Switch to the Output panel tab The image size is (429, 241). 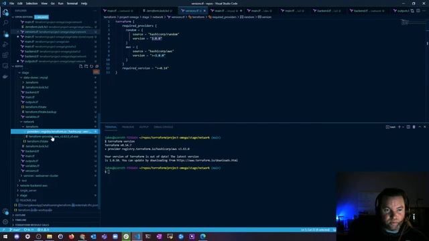click(x=143, y=127)
